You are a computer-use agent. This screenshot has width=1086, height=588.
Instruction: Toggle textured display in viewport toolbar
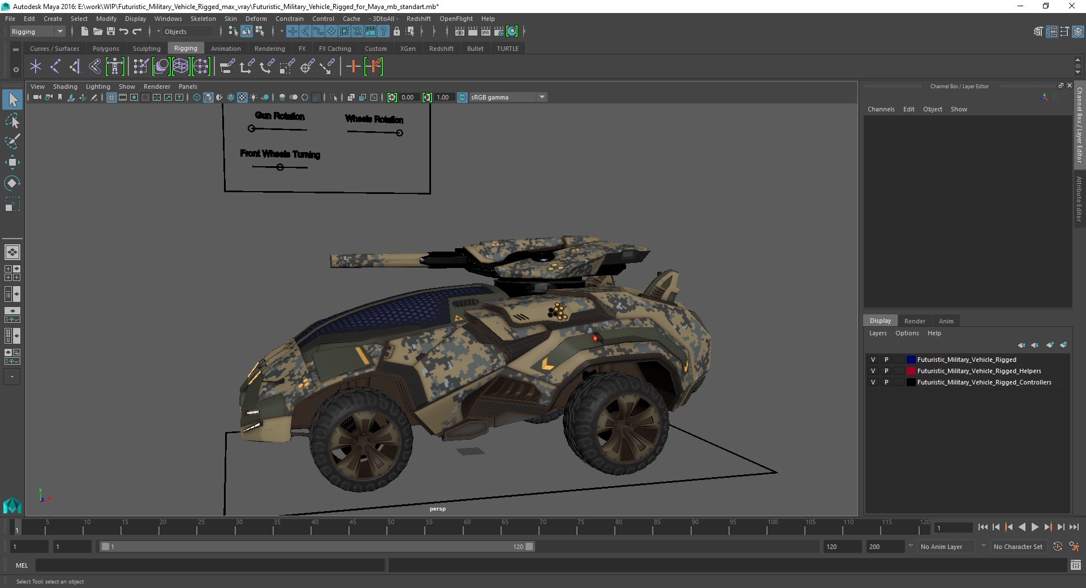click(242, 97)
